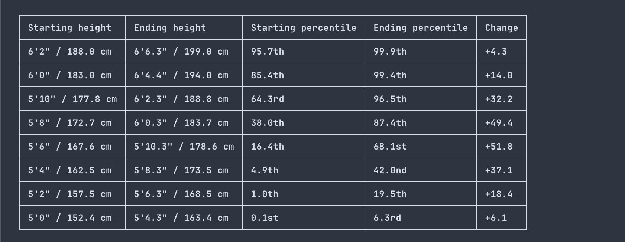625x242 pixels.
Task: Select the "Starting percentile" header cell
Action: click(x=304, y=28)
